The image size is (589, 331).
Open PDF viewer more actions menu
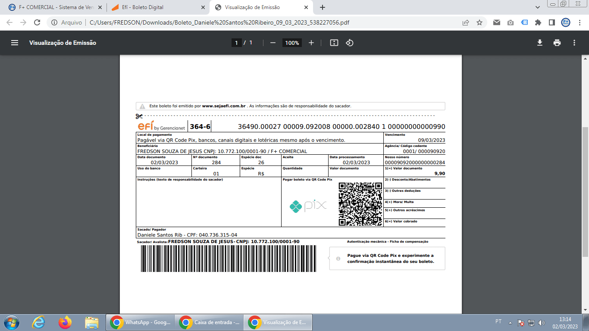[574, 43]
